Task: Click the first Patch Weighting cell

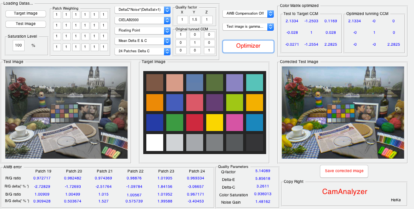Action: [57, 15]
